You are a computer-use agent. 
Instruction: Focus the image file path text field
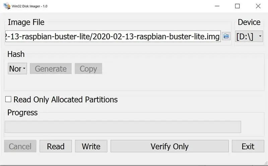pos(113,36)
